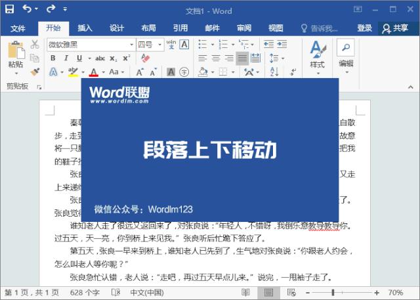Click the Sort A-Z icon
The image size is (420, 300).
tap(274, 72)
